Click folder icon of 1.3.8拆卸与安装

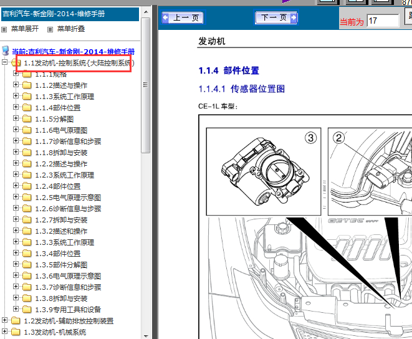coord(27,298)
